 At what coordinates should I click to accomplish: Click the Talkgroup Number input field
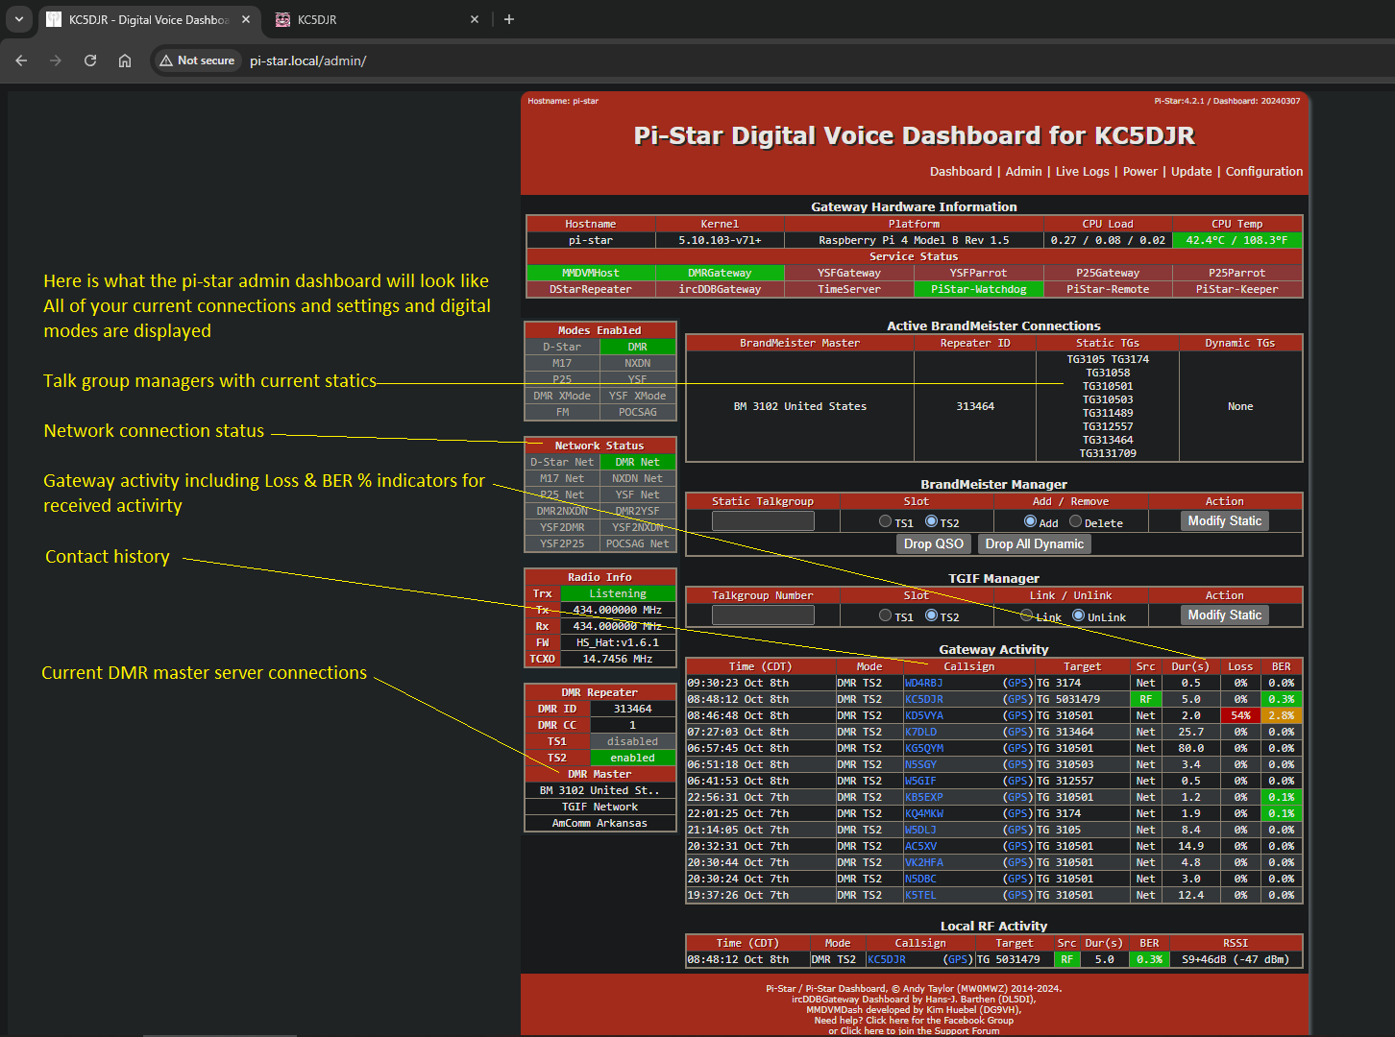(x=763, y=615)
